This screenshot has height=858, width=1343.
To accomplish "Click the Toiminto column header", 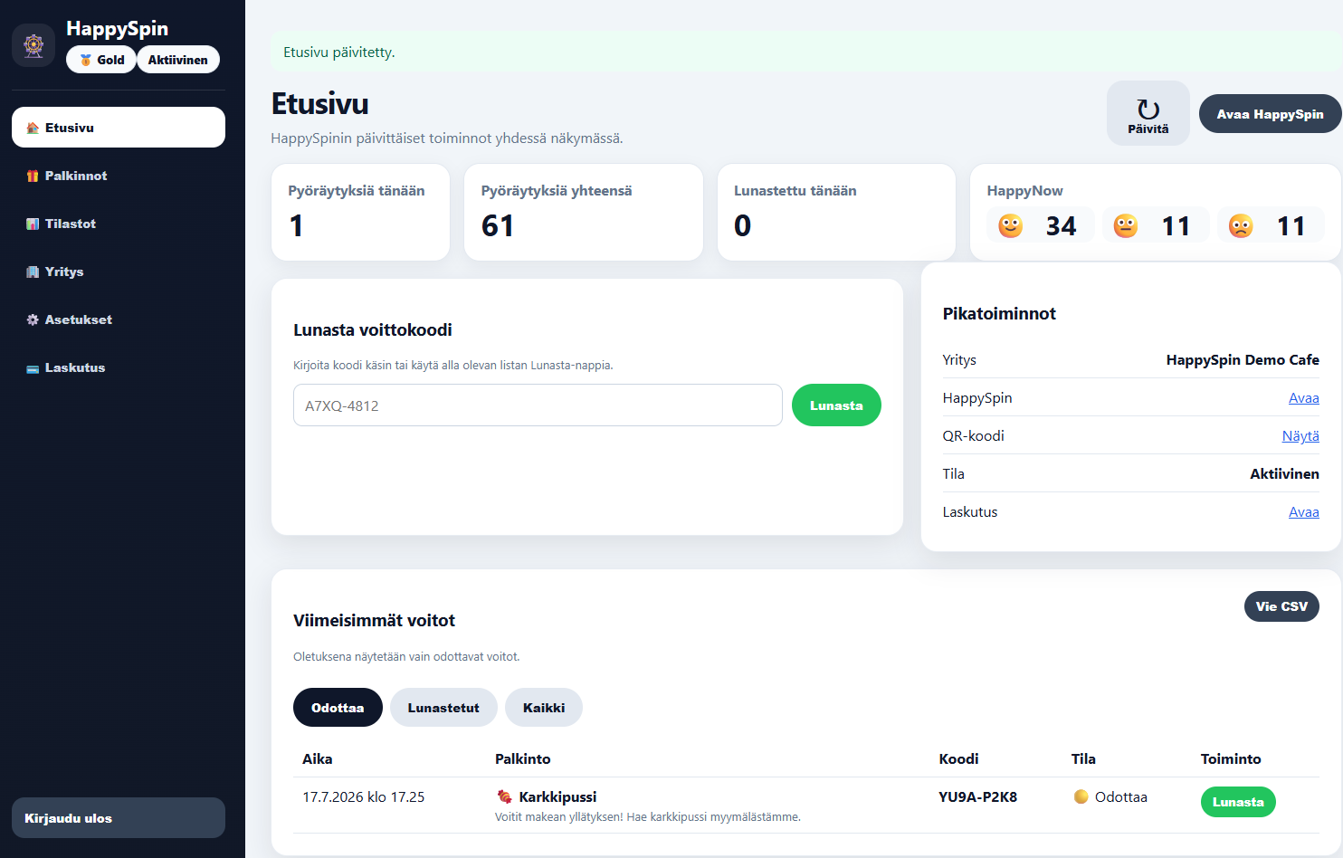I will click(x=1231, y=759).
